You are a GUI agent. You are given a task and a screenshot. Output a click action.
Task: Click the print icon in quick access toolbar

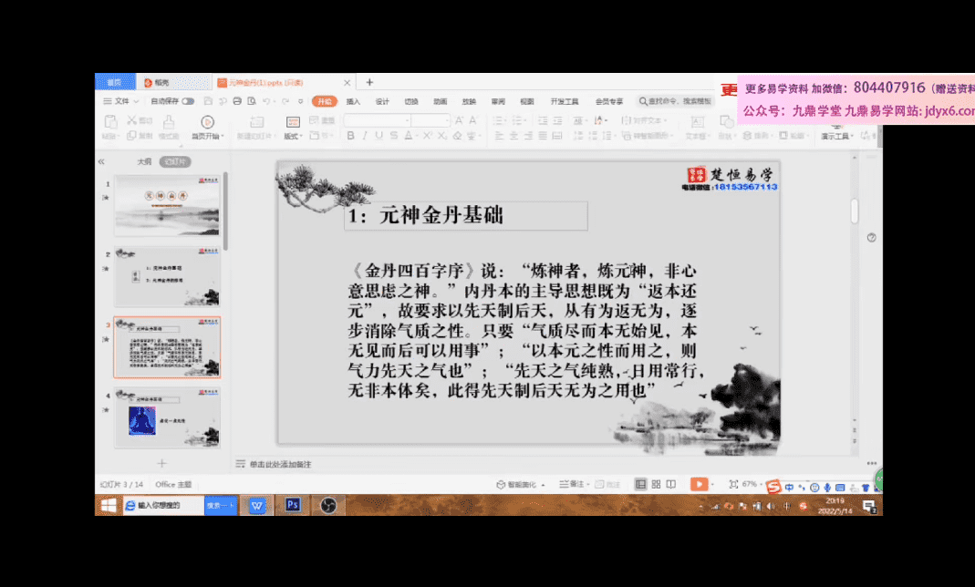[x=237, y=101]
